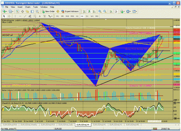Switch to M5 timeframe
The height and width of the screenshot is (131, 181).
(62, 16)
